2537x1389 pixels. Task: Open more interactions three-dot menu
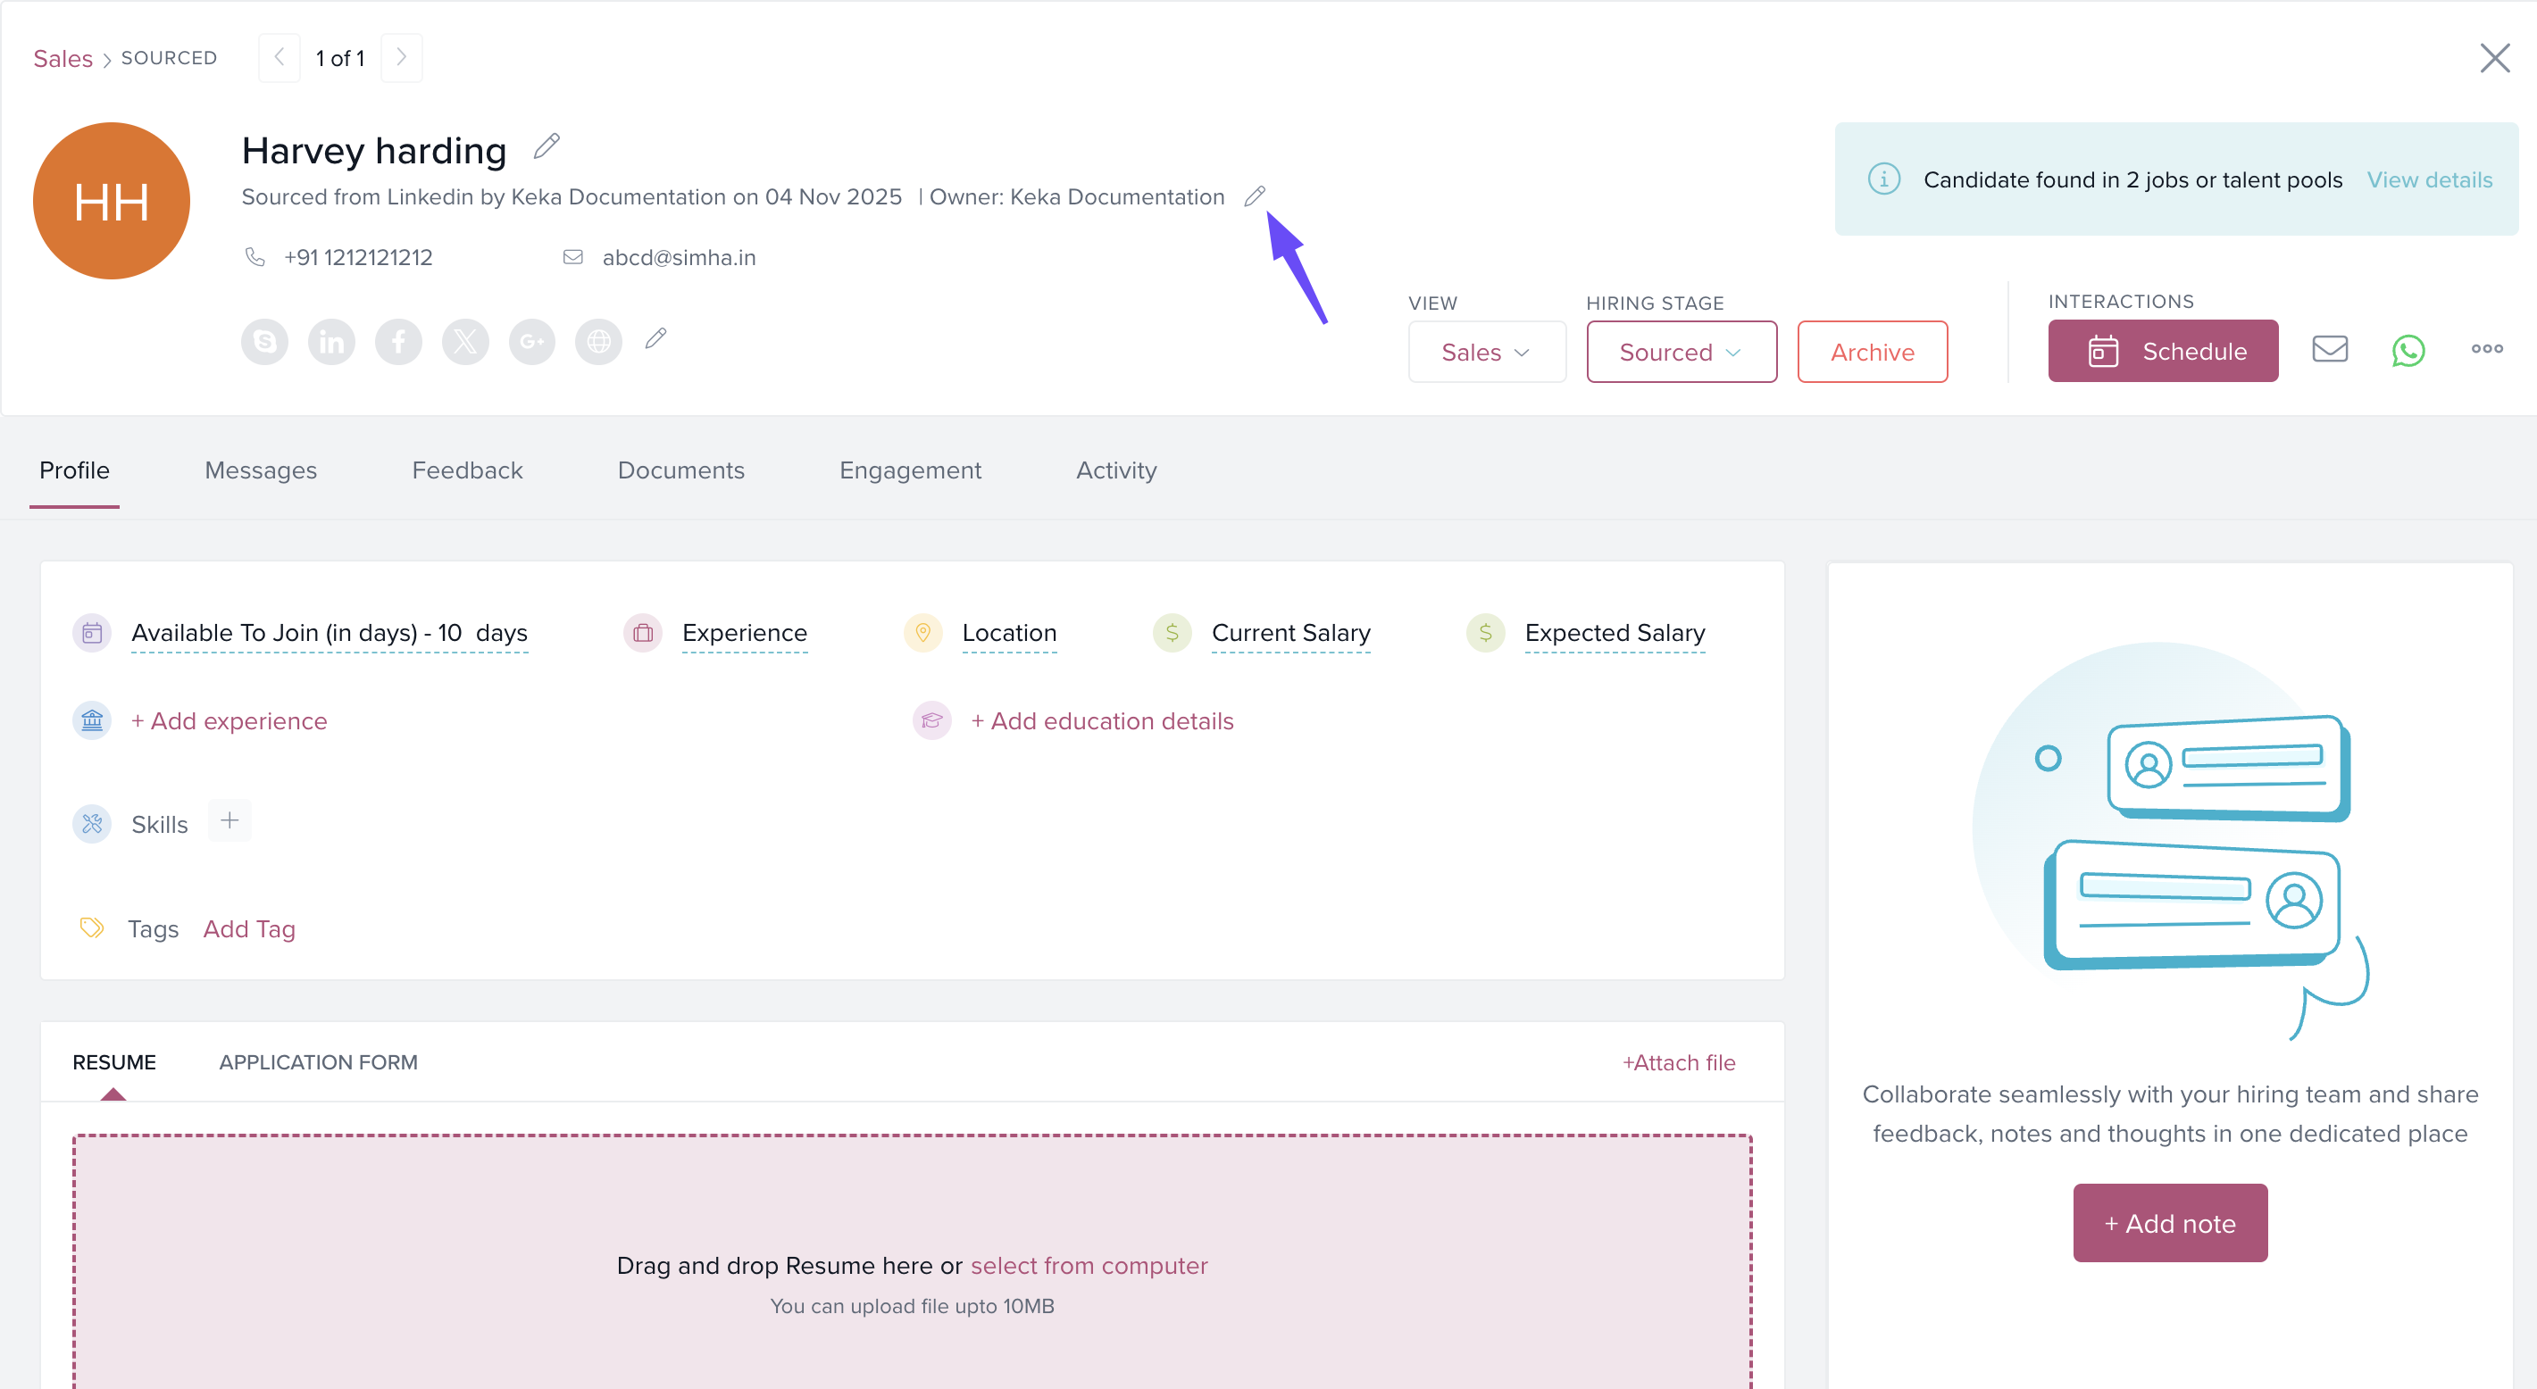(2486, 349)
